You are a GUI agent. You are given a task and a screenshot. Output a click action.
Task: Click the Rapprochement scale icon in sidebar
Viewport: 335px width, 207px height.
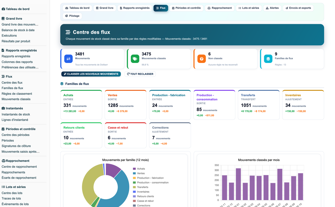(x=3, y=161)
